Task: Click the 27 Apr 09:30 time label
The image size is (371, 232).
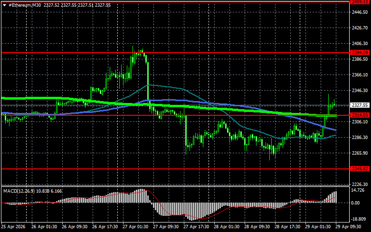Action: [x=166, y=227]
